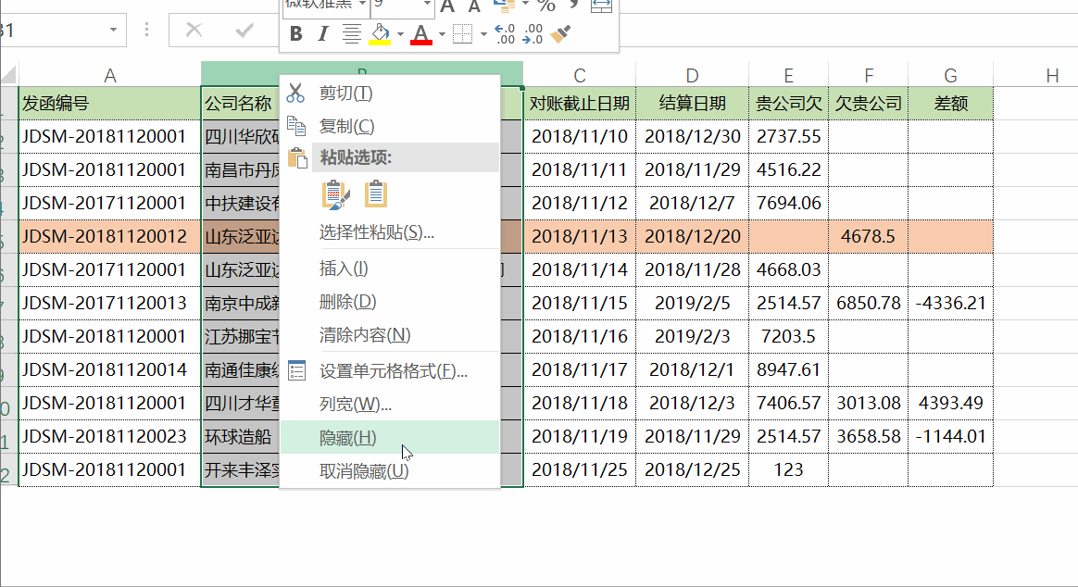This screenshot has height=587, width=1078.
Task: Select 隐藏(H) to hide column
Action: point(390,437)
